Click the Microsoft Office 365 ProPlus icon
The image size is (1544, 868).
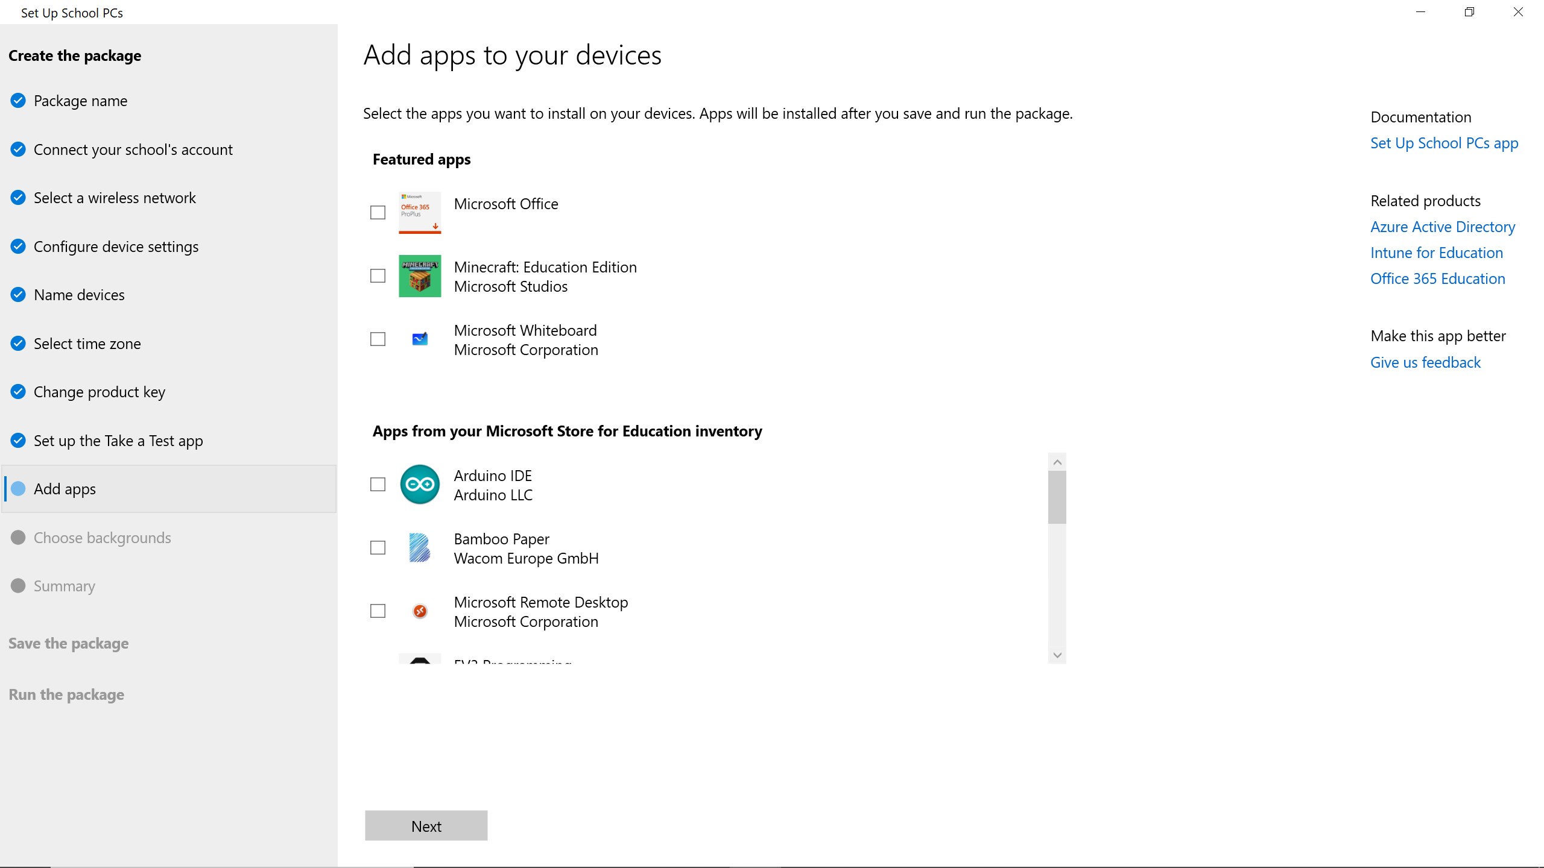tap(419, 212)
